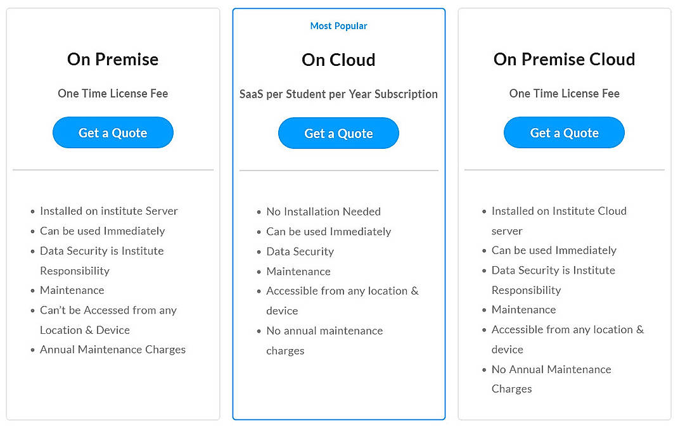This screenshot has height=427, width=678.
Task: Click SaaS per Student per Year Subscription text
Action: click(x=338, y=94)
